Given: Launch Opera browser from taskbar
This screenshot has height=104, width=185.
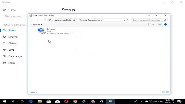Looking at the screenshot, I should point(66,101).
